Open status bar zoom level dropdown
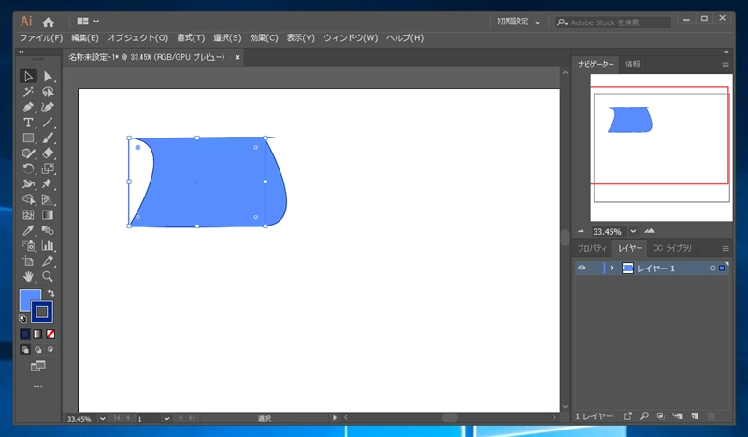Screen dimensions: 748x437 tap(102, 418)
